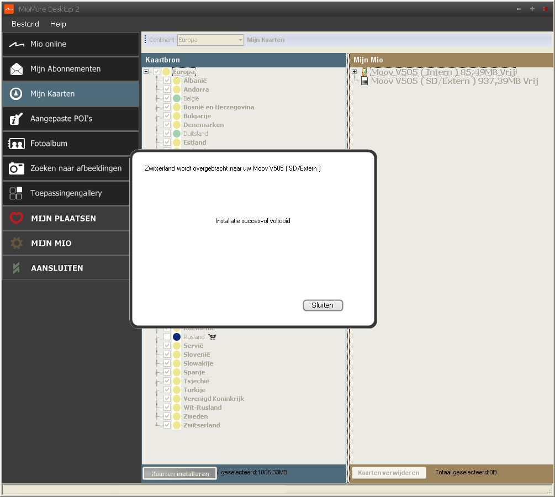Click the Aansluiten connector icon

tap(16, 268)
